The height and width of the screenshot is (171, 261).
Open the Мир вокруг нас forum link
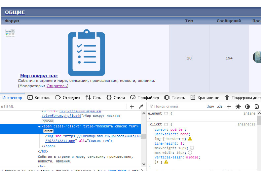tap(39, 76)
